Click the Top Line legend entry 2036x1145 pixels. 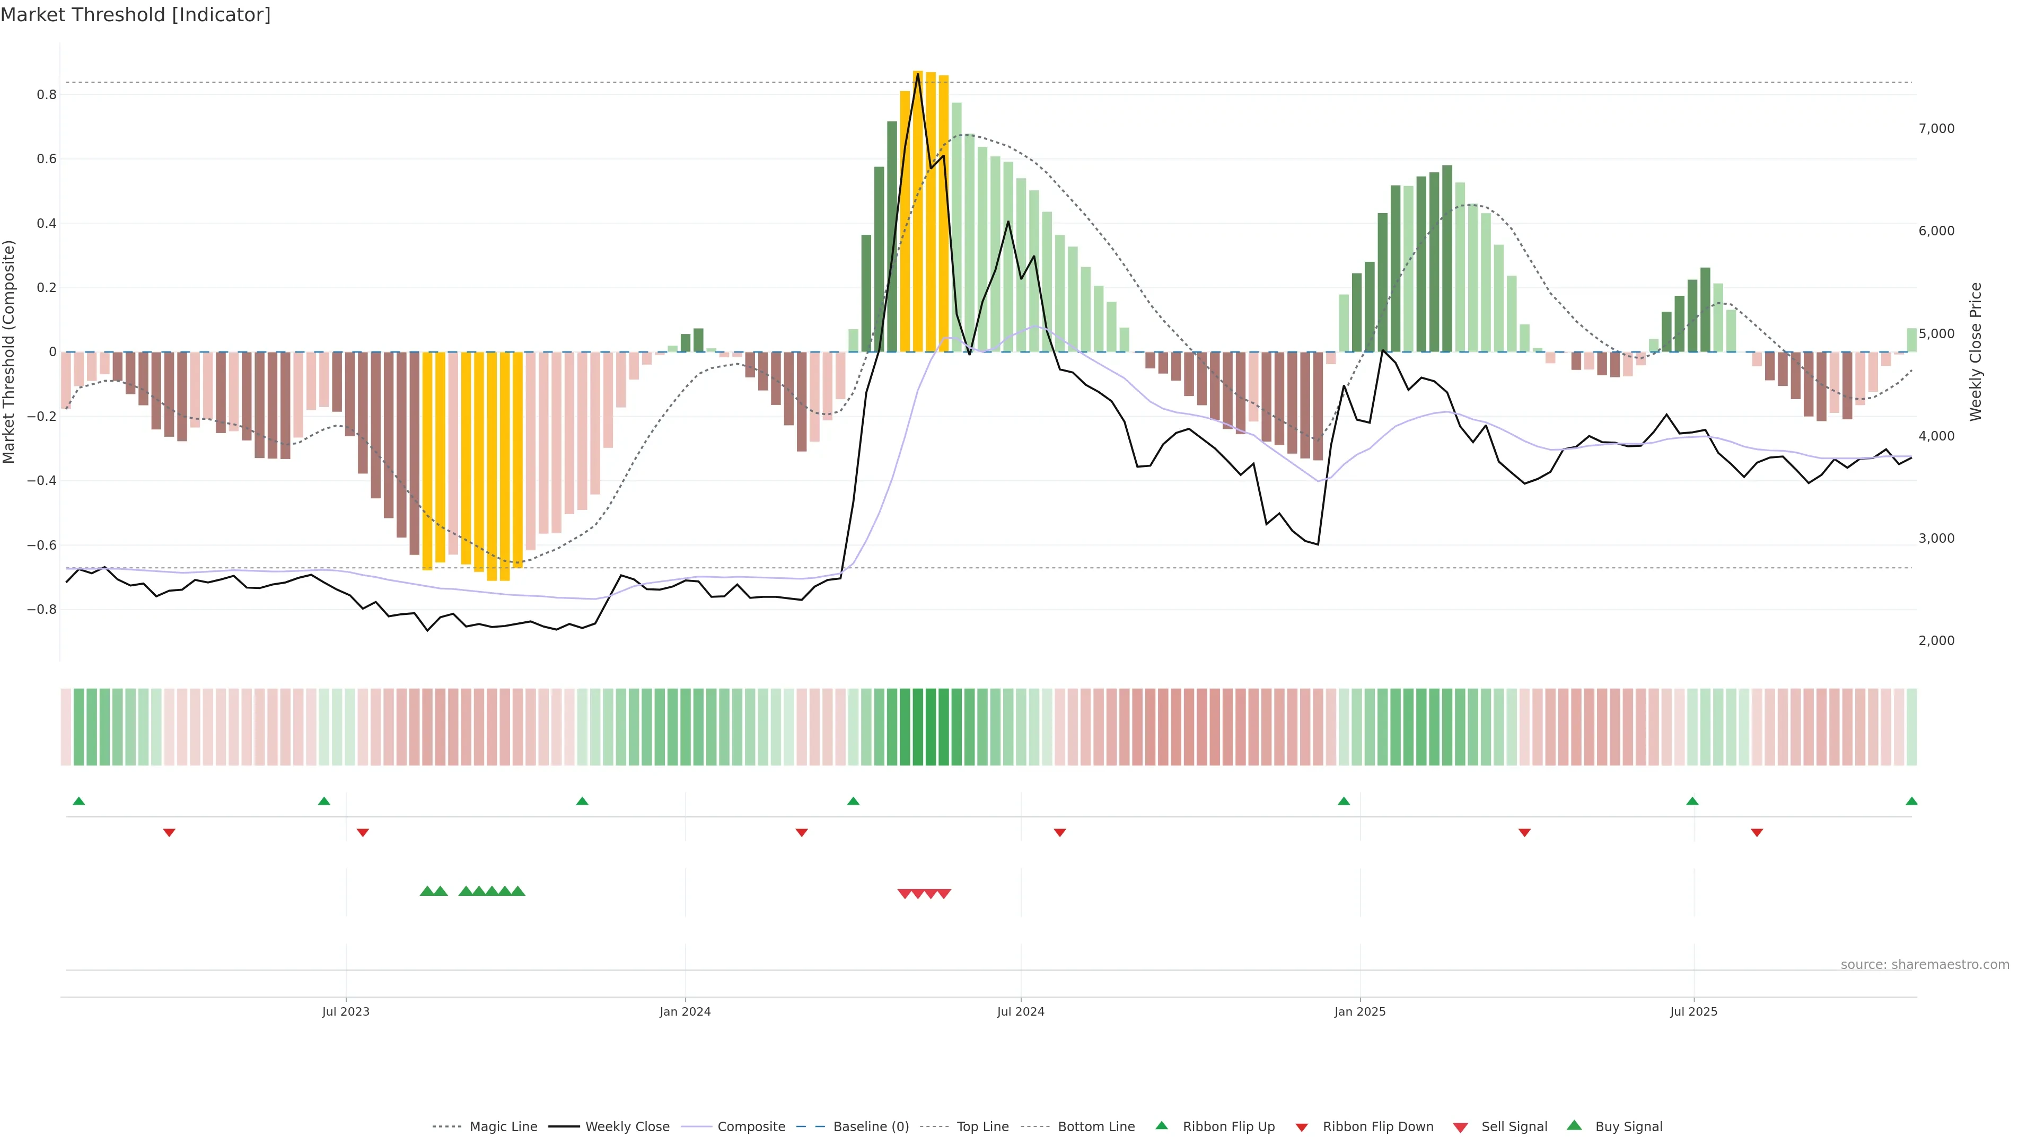click(982, 1126)
